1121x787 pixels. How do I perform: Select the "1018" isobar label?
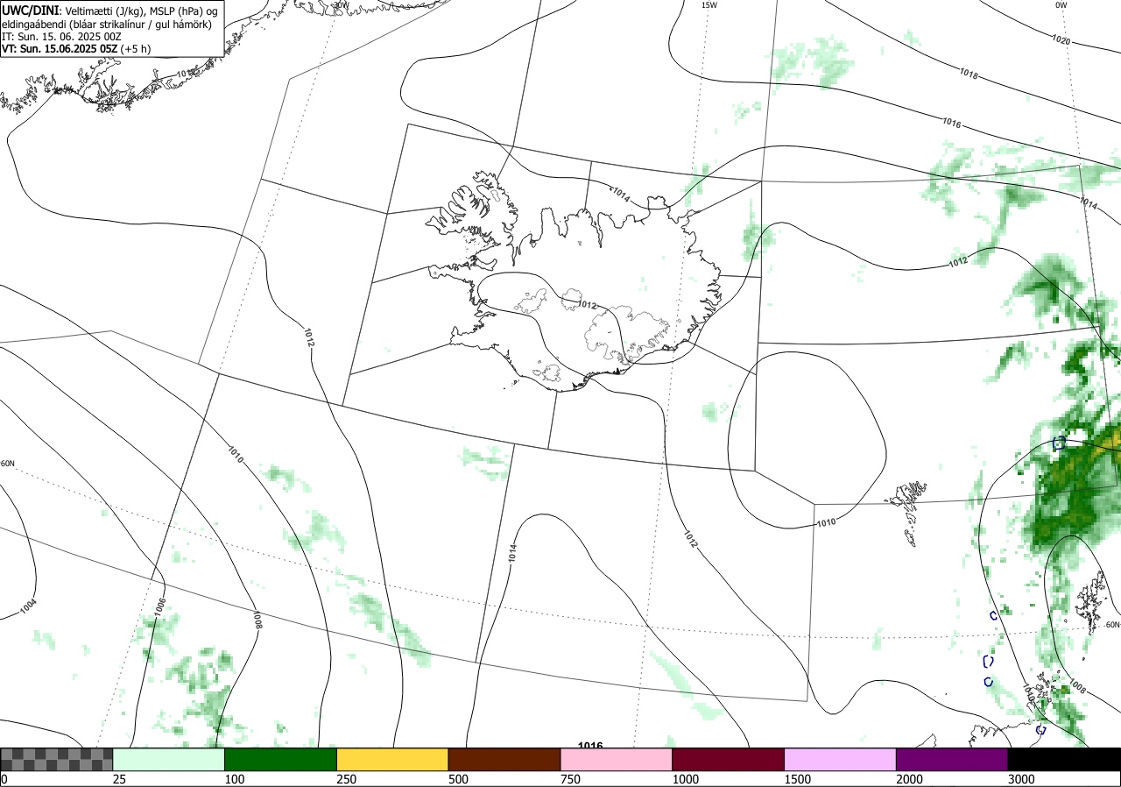click(969, 74)
